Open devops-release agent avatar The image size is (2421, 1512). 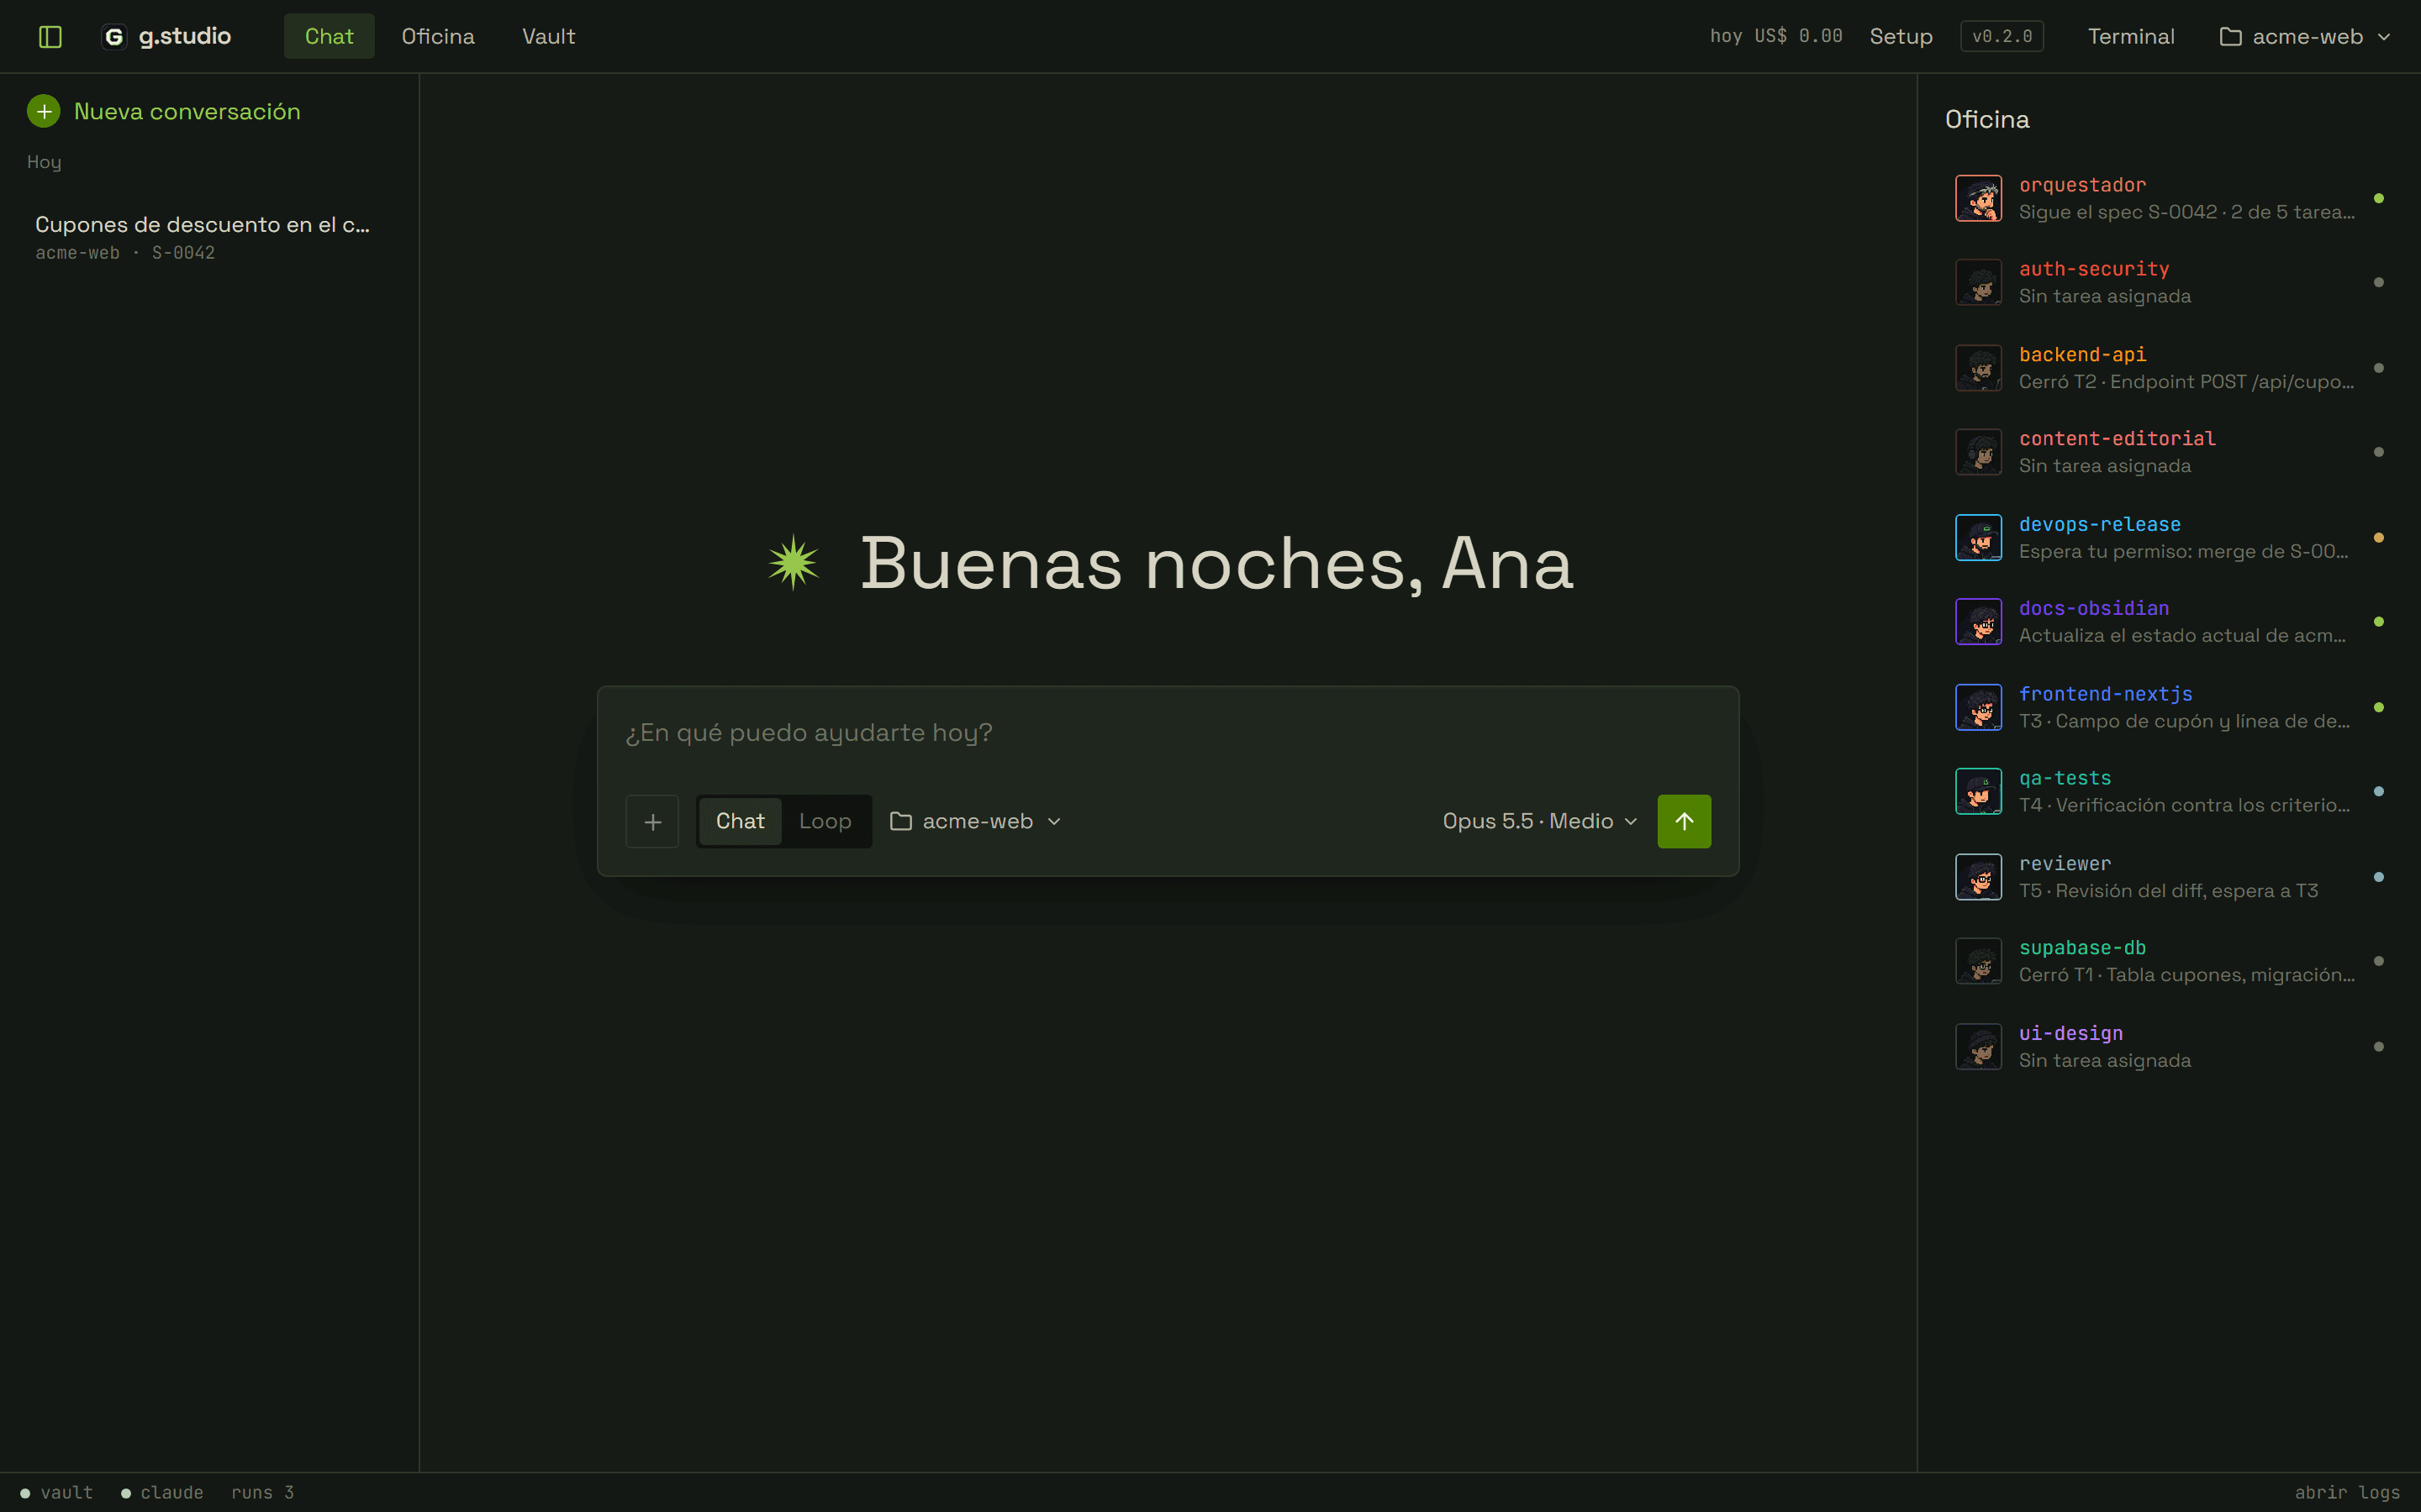[1978, 538]
